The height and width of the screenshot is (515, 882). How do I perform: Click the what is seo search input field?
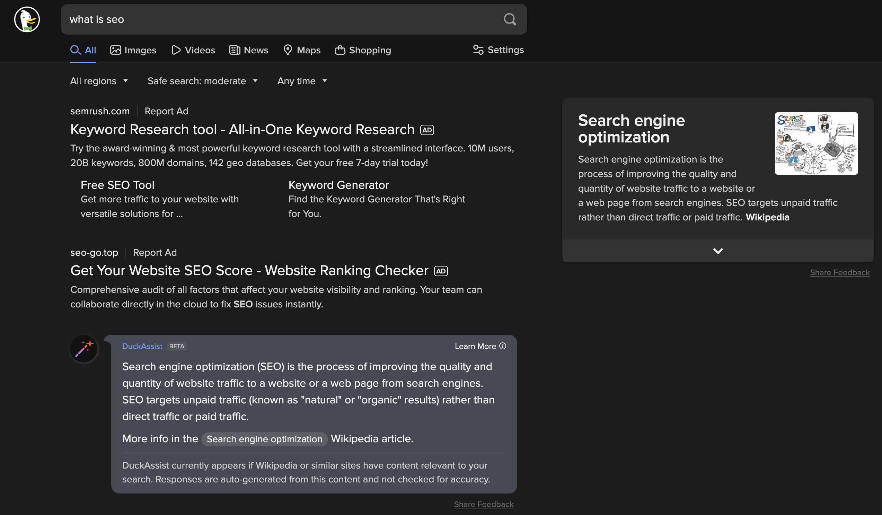click(294, 19)
